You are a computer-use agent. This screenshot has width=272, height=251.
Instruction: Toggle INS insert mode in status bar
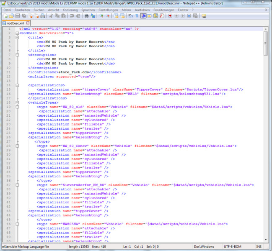[259, 246]
